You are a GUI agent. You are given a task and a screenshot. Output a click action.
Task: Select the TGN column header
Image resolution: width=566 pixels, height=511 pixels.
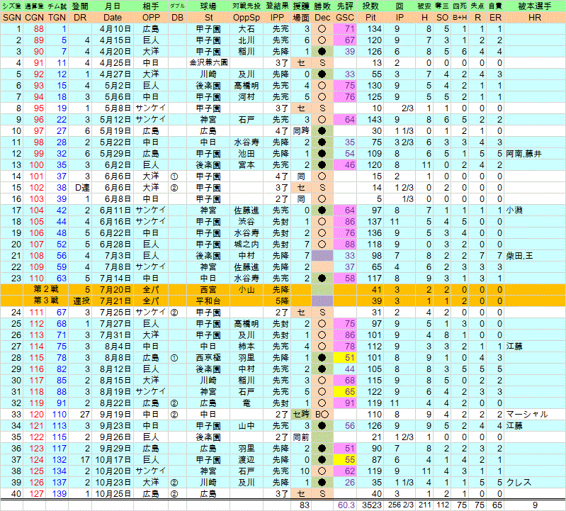57,18
